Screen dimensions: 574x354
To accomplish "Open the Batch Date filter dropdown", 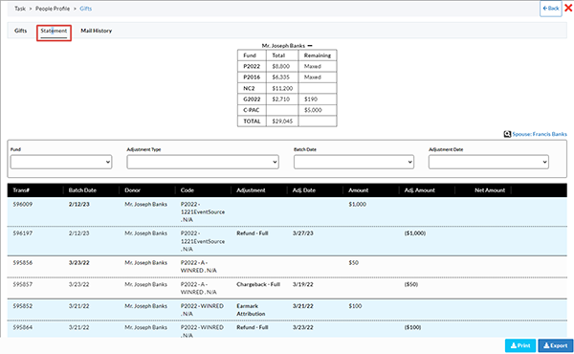I will (x=354, y=162).
